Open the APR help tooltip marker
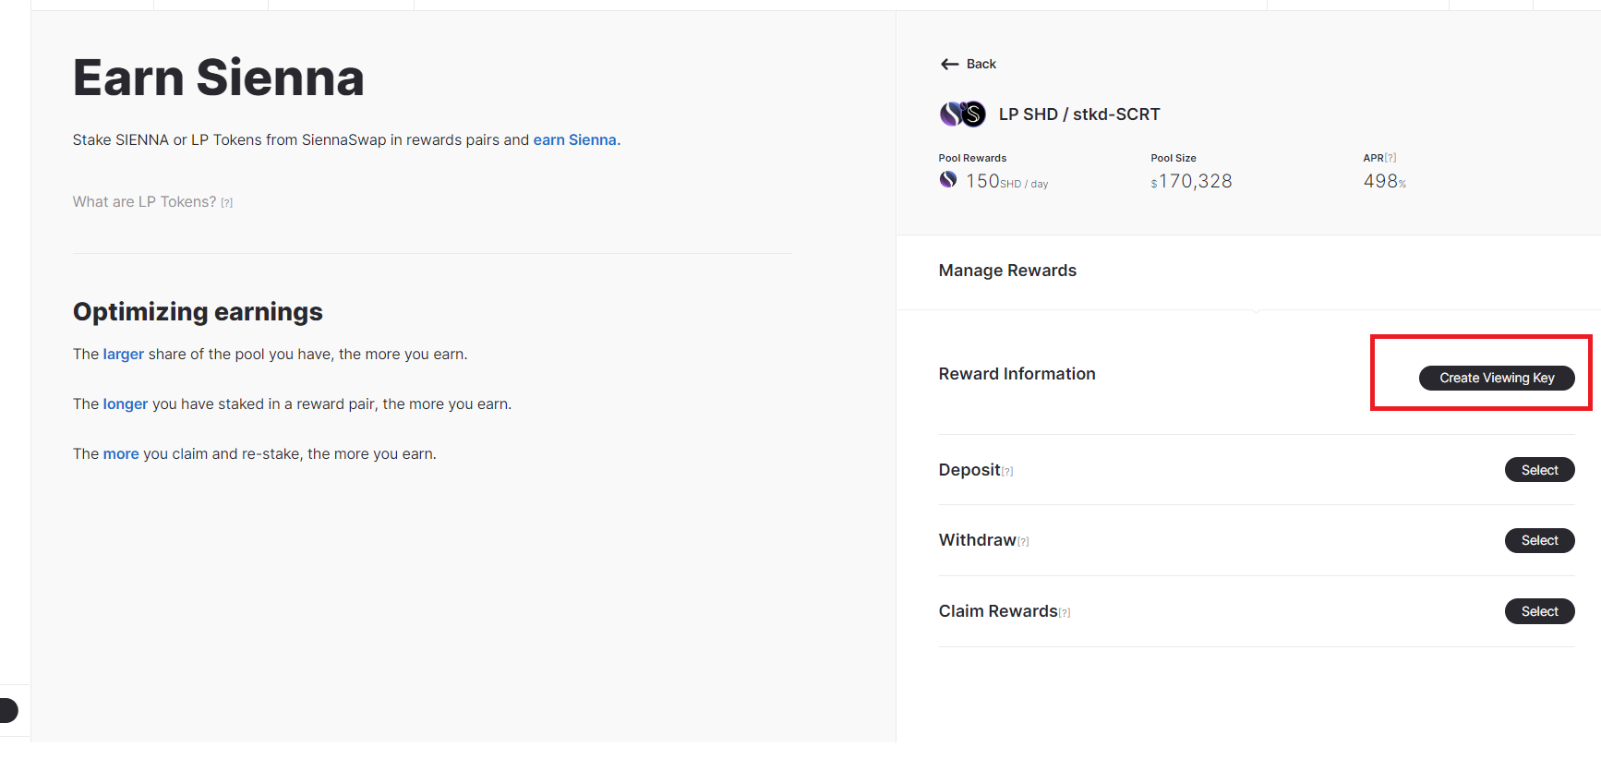Screen dimensions: 1601x759 pos(1390,158)
